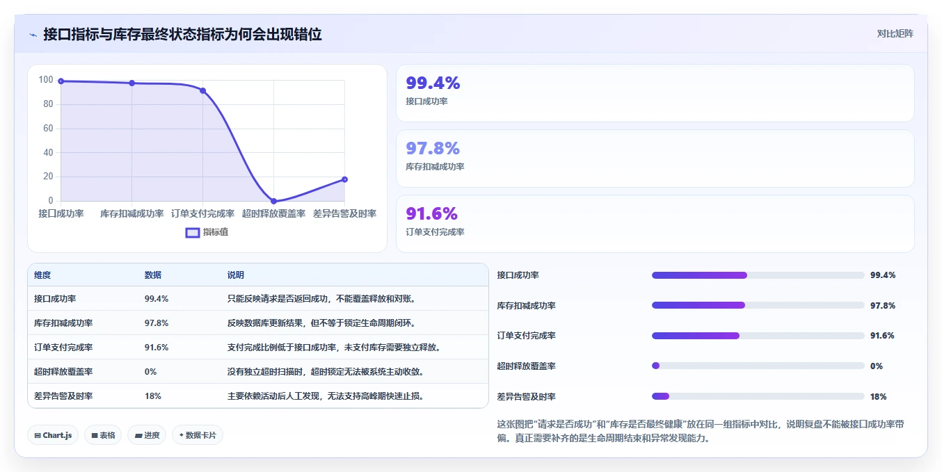Select the 97.8% 库存扣减成功率 data card

point(655,158)
